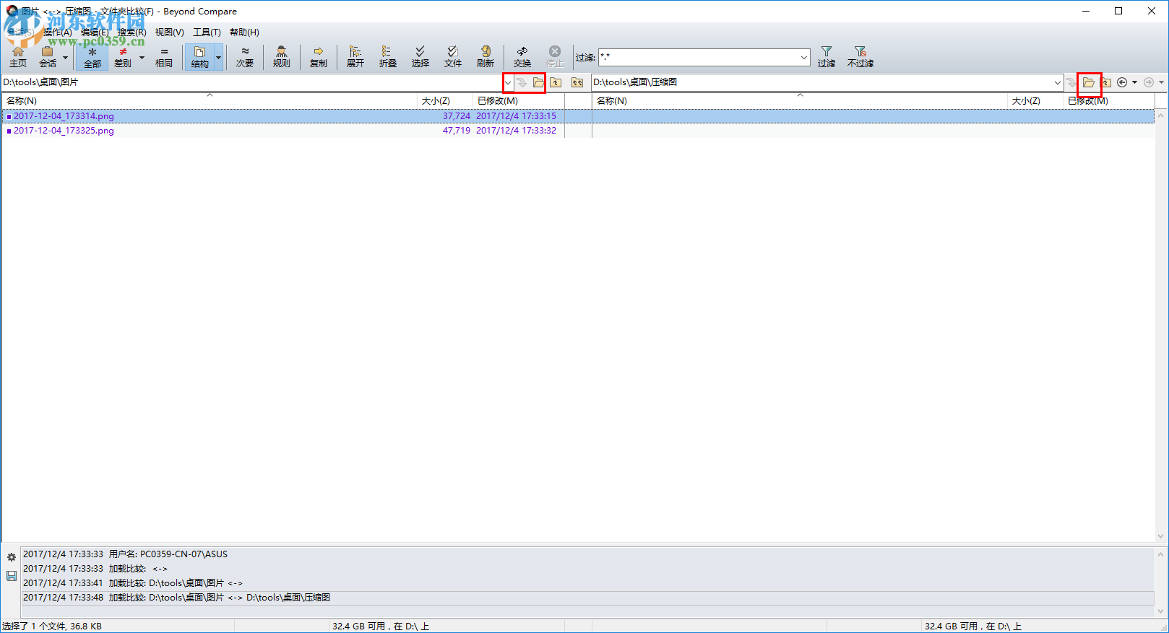Open right path history dropdown arrow
Screen dimensions: 1169x633
coord(1058,82)
